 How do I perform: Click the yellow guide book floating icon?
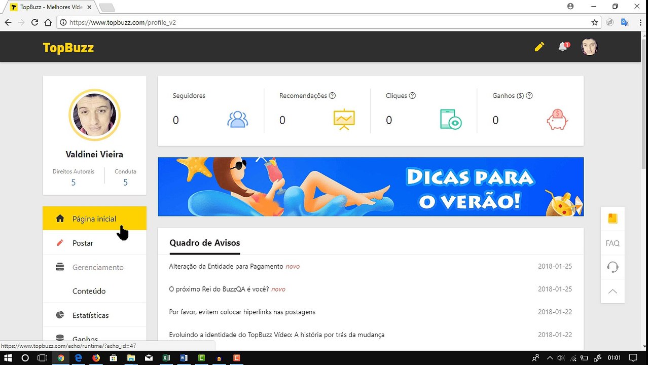[x=613, y=218]
